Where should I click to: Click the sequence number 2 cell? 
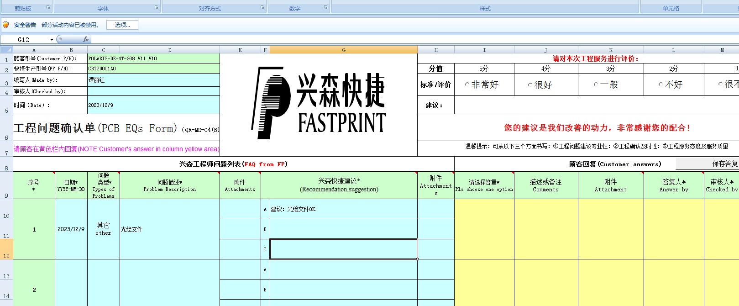click(34, 290)
